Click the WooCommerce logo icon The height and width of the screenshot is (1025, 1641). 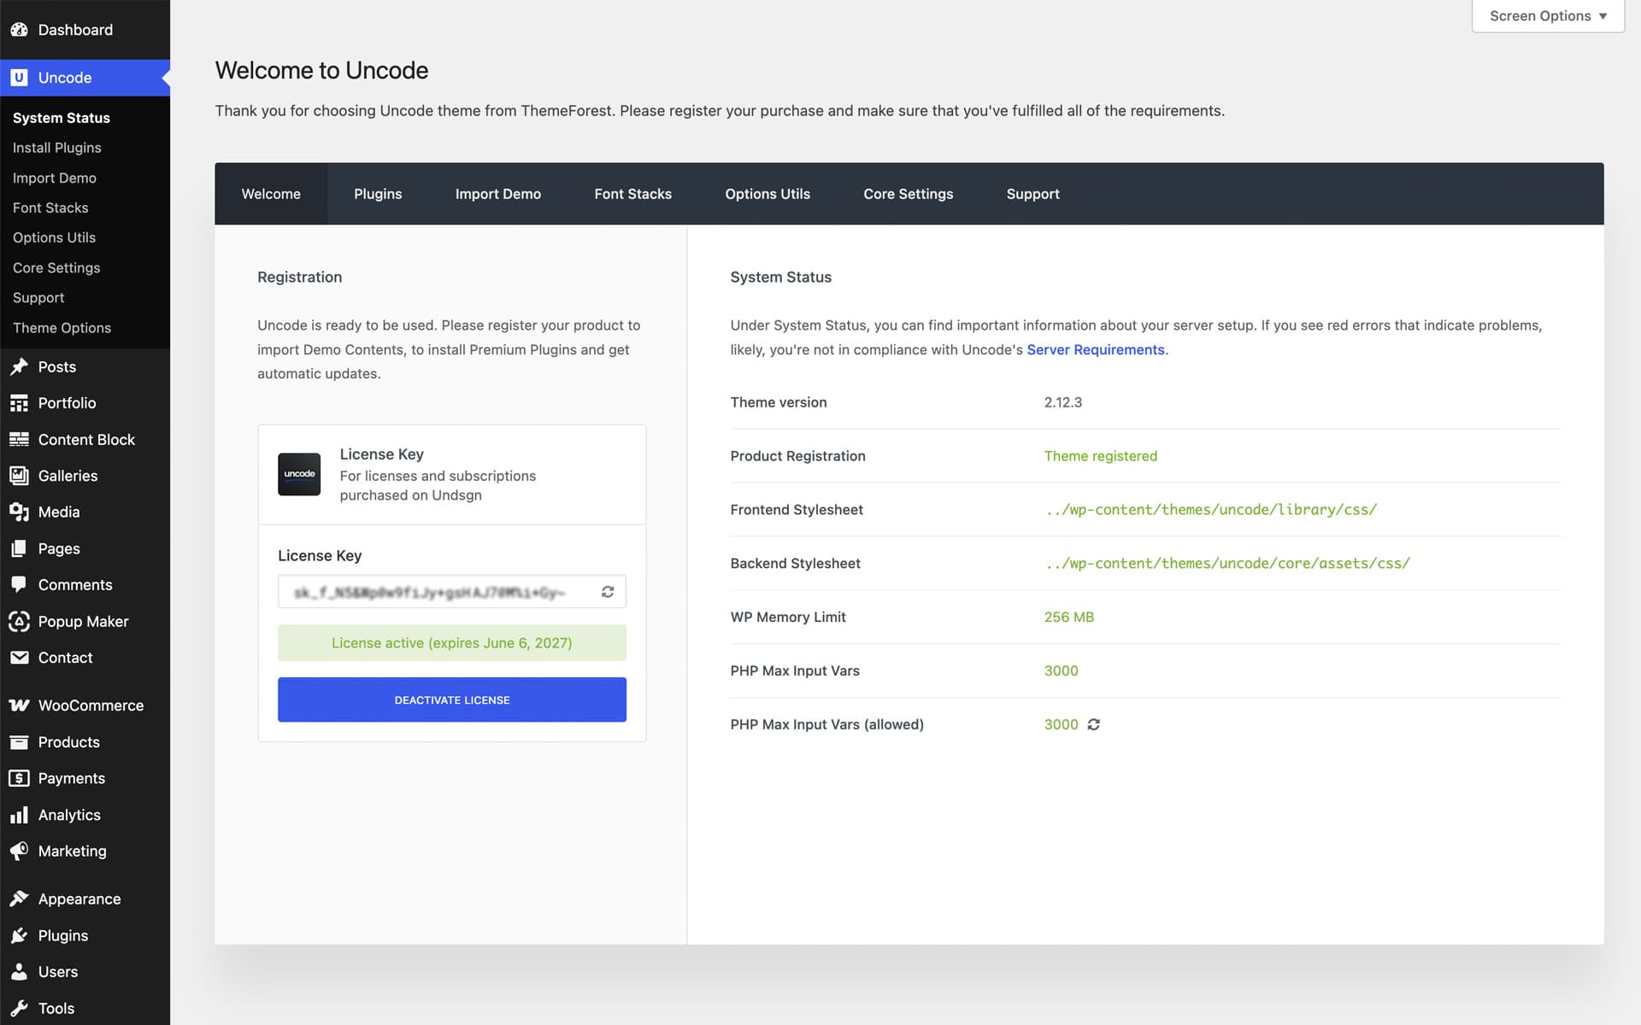tap(19, 706)
